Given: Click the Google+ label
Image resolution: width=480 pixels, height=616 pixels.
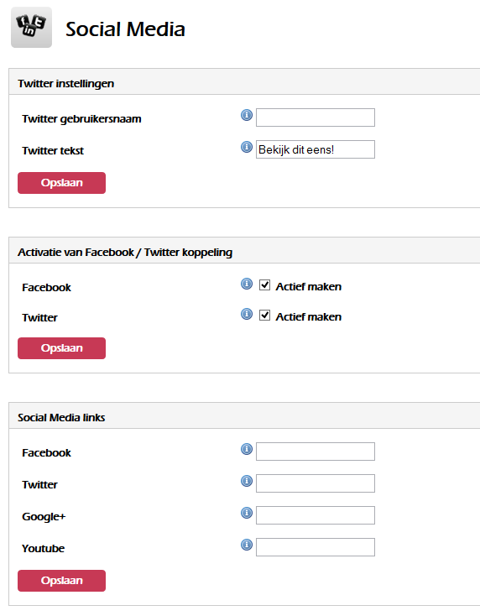Looking at the screenshot, I should coord(44,517).
